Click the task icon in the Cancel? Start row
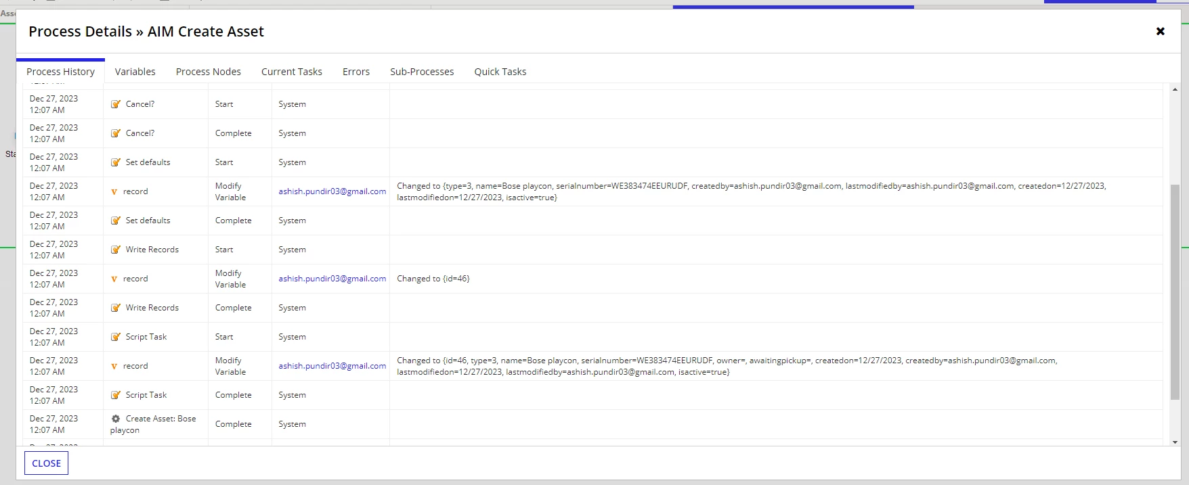 click(116, 104)
